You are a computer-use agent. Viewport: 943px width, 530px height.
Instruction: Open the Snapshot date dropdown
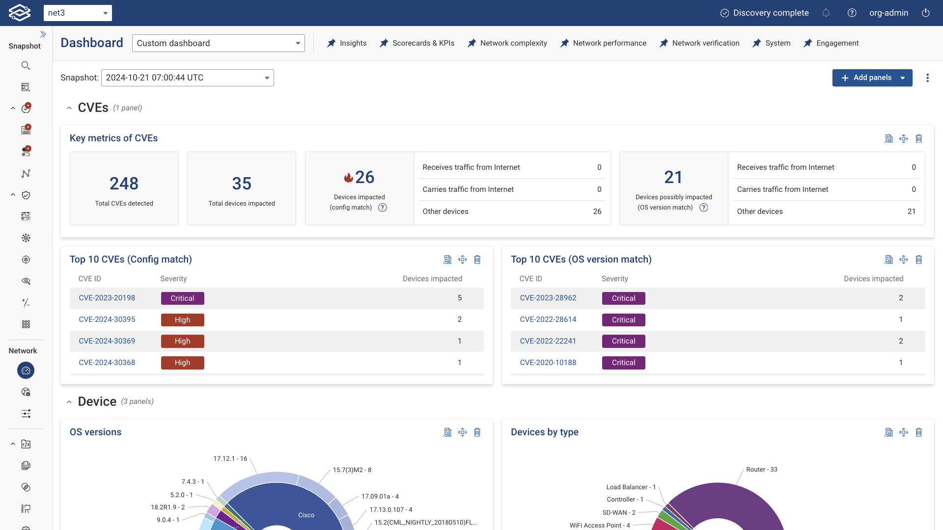pyautogui.click(x=187, y=78)
